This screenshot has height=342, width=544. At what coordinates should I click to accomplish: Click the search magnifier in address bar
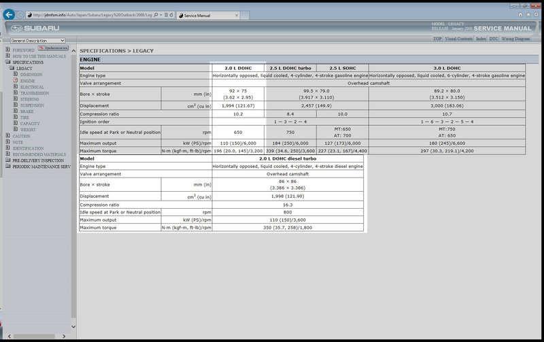[156, 15]
